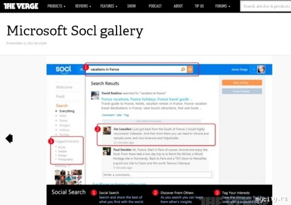Viewport: 291px width, 205px height.
Task: Click the 'Microsoft Socl gallery' title
Action: pyautogui.click(x=75, y=31)
